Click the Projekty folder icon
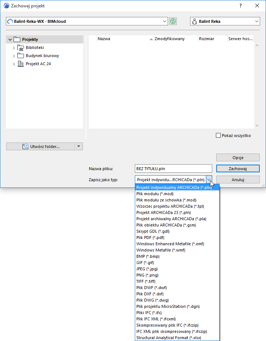266x341 pixels. pyautogui.click(x=17, y=39)
